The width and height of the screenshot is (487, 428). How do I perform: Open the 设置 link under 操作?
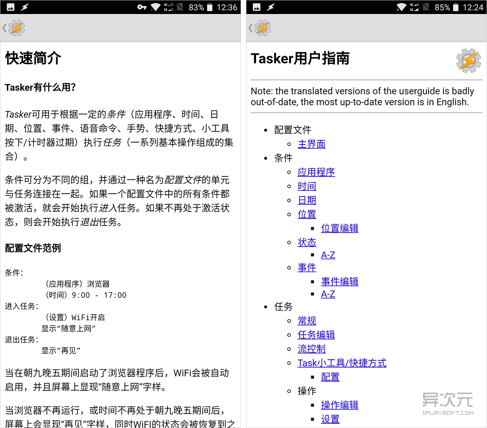coord(330,419)
